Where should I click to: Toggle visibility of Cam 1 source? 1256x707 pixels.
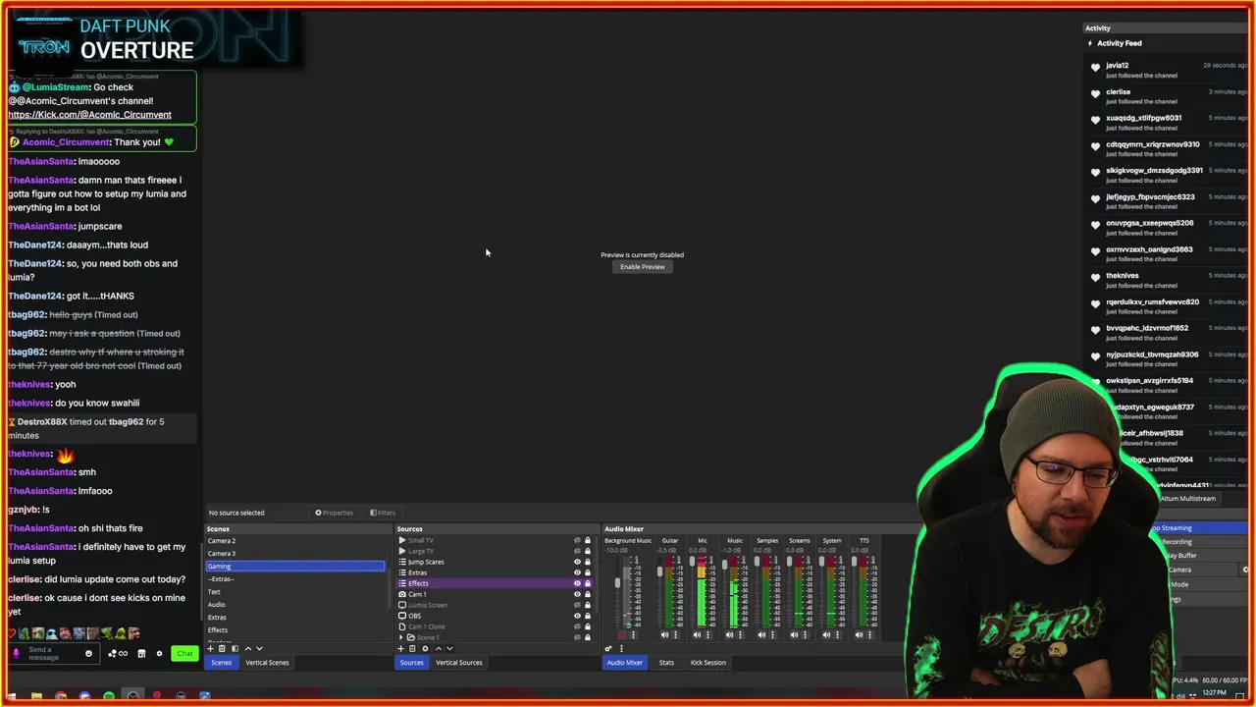(x=577, y=594)
